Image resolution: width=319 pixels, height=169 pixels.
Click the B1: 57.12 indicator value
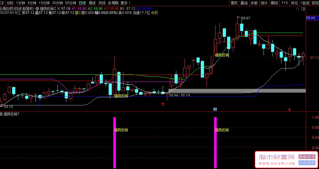pos(128,9)
